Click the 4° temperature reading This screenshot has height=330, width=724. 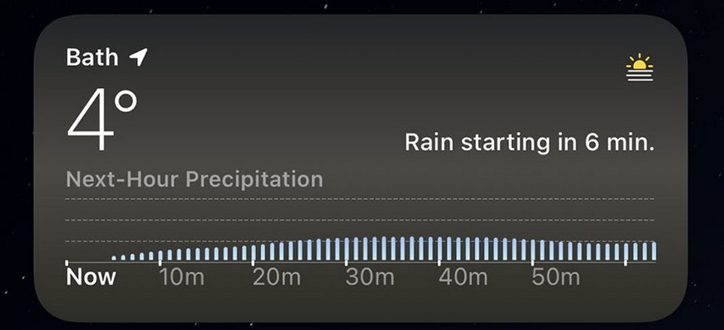(102, 120)
